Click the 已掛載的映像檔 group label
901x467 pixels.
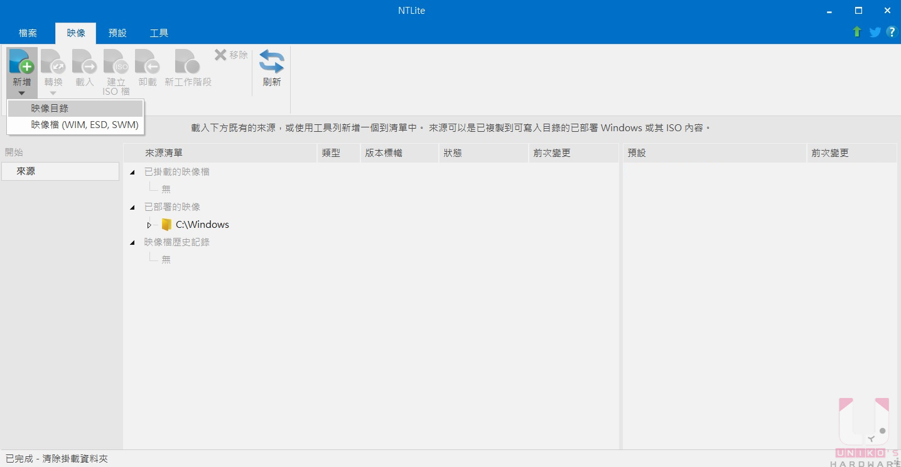177,172
